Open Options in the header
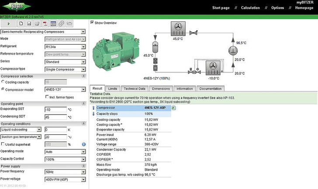The image size is (318, 189). pyautogui.click(x=278, y=8)
